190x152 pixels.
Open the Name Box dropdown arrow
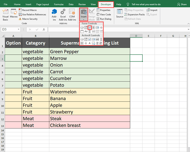(x=19, y=29)
